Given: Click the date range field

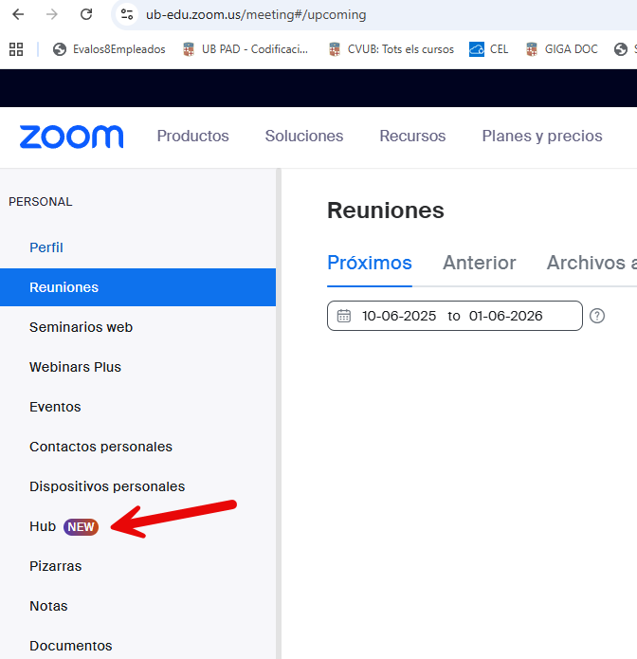Looking at the screenshot, I should 453,316.
